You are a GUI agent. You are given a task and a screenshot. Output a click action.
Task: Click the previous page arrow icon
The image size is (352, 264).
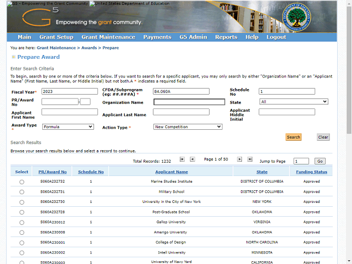click(193, 159)
